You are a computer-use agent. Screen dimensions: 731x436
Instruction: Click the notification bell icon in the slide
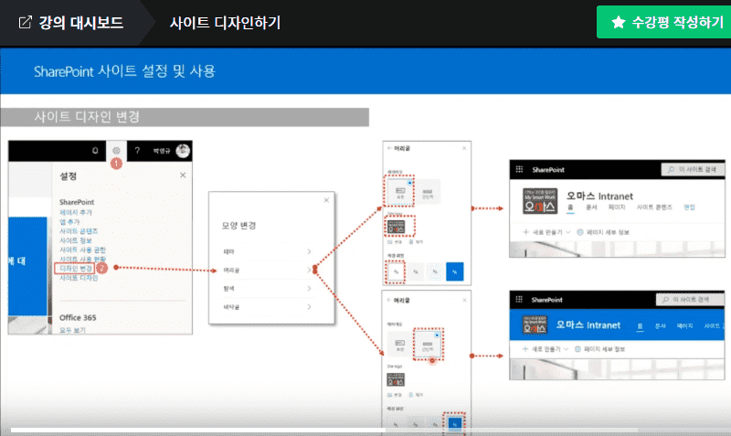pos(95,151)
